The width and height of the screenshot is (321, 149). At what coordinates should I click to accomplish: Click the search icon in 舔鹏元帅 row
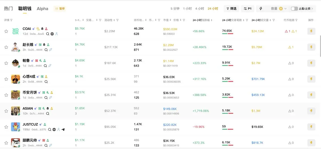point(46,146)
